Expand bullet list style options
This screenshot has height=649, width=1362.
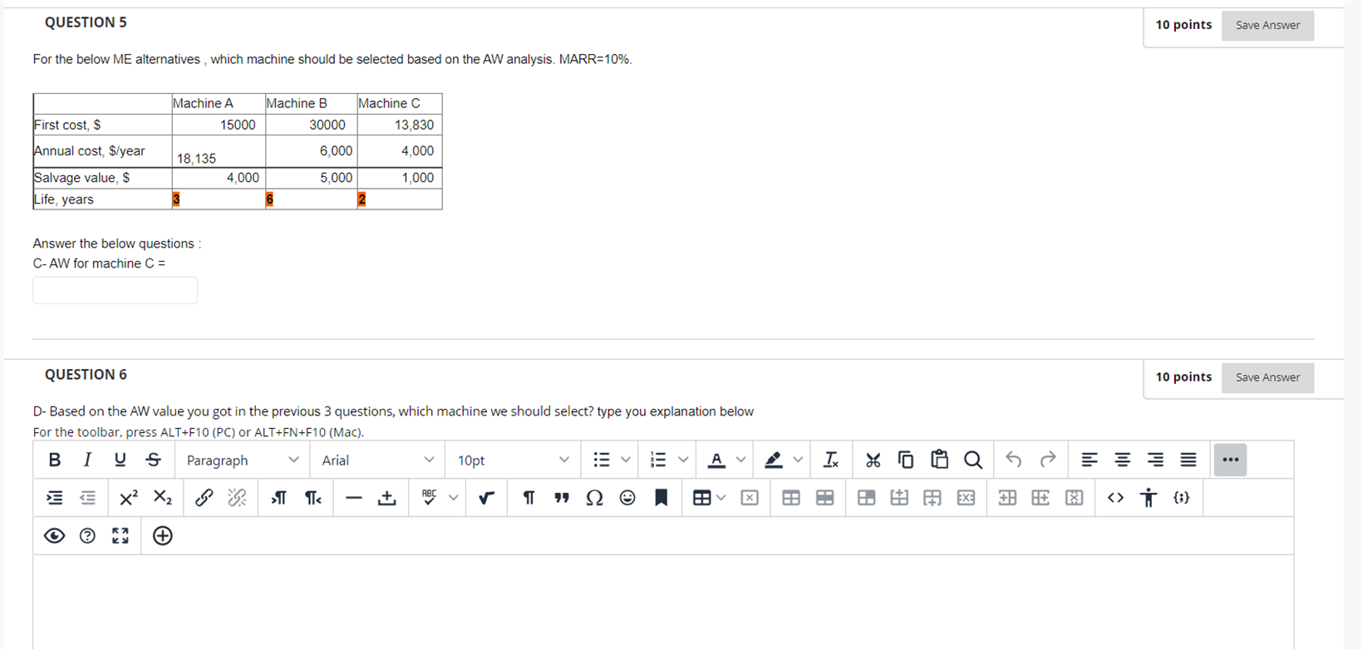coord(626,460)
